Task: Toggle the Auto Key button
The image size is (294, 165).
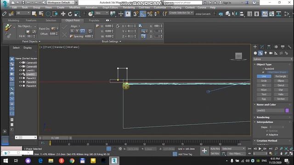Action: 215,148
